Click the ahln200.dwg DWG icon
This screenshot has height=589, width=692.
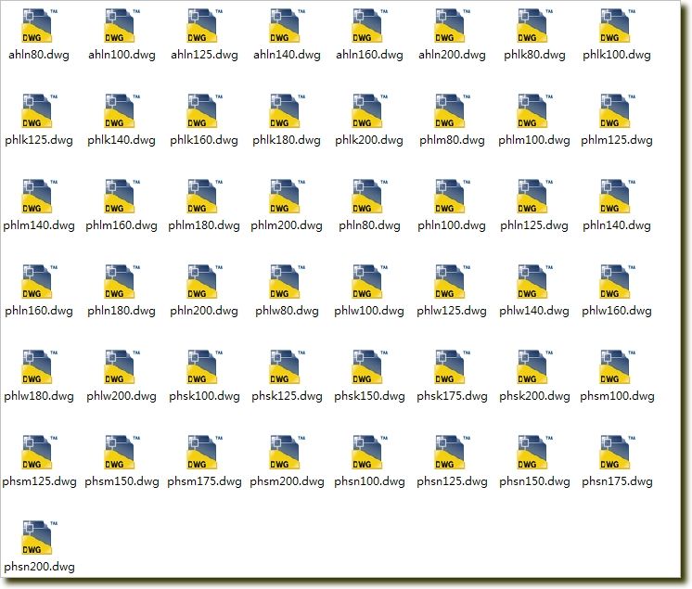tap(450, 26)
